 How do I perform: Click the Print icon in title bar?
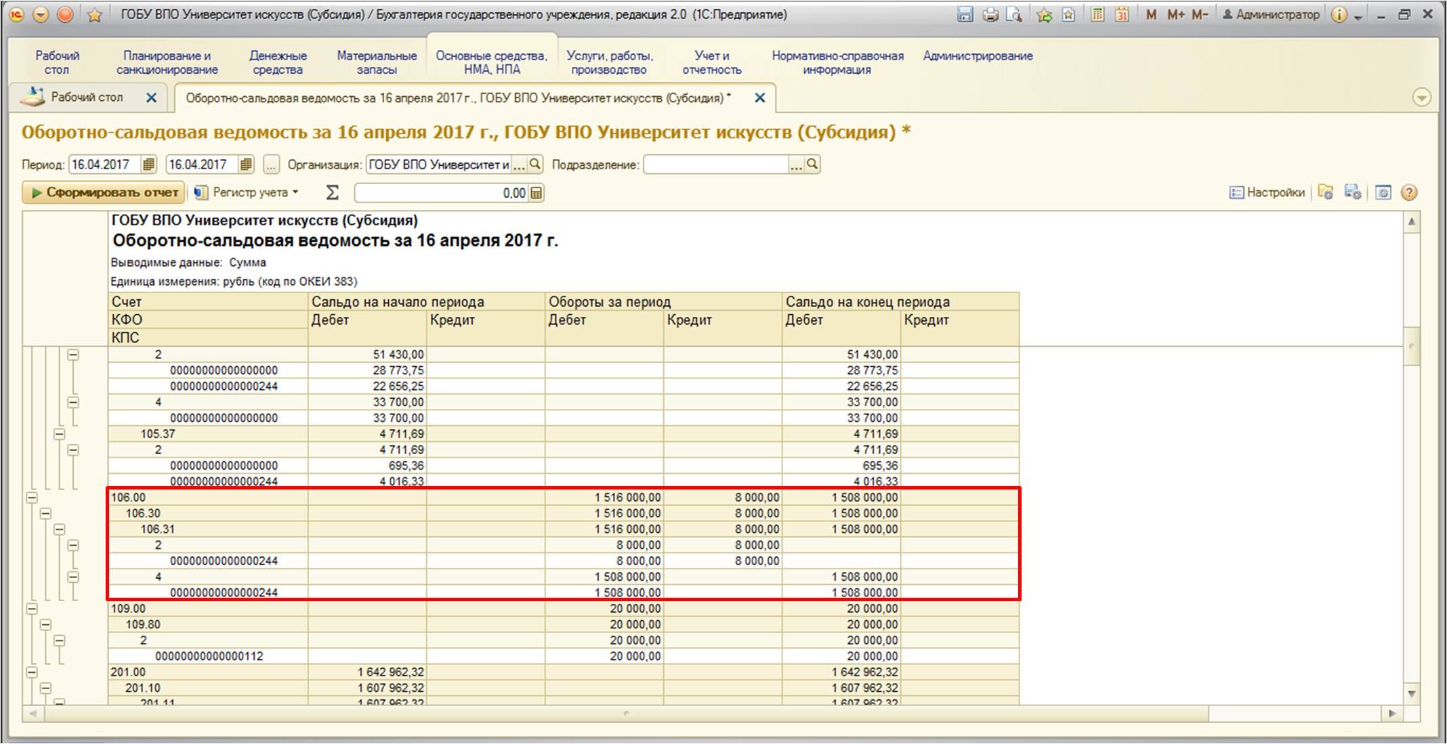point(990,14)
